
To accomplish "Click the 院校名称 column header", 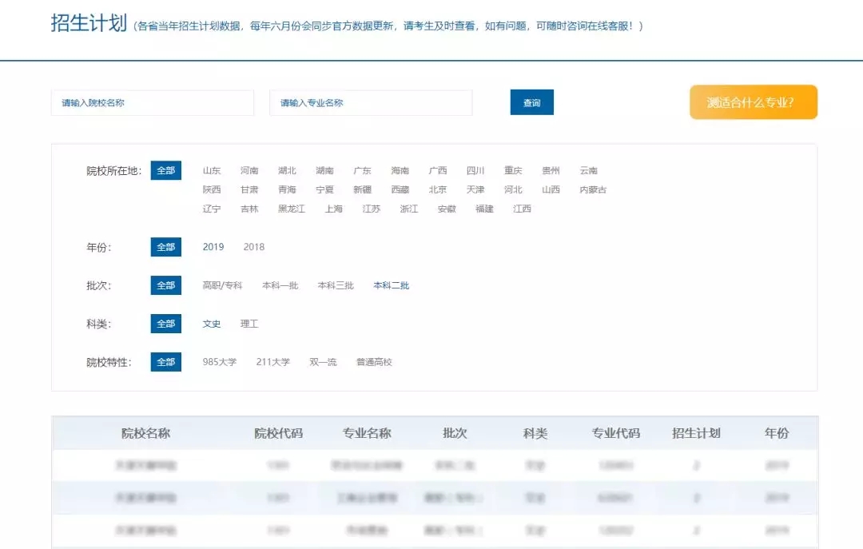I will click(145, 433).
